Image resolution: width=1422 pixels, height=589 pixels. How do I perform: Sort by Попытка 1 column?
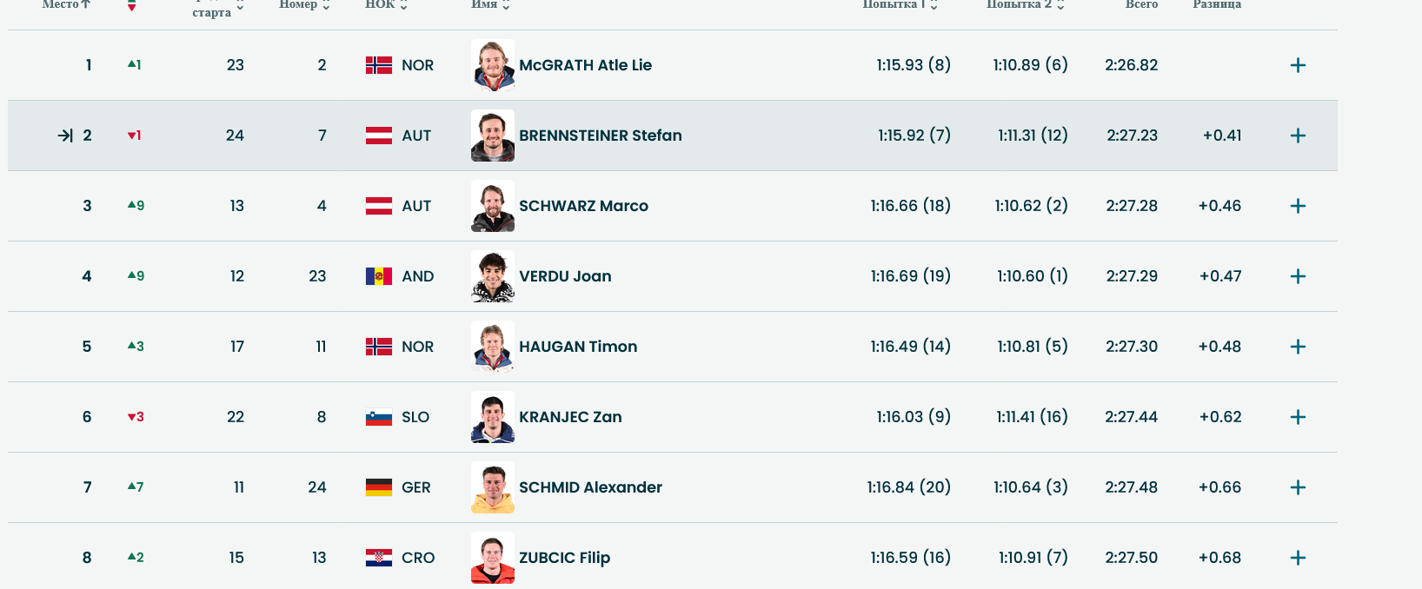900,4
